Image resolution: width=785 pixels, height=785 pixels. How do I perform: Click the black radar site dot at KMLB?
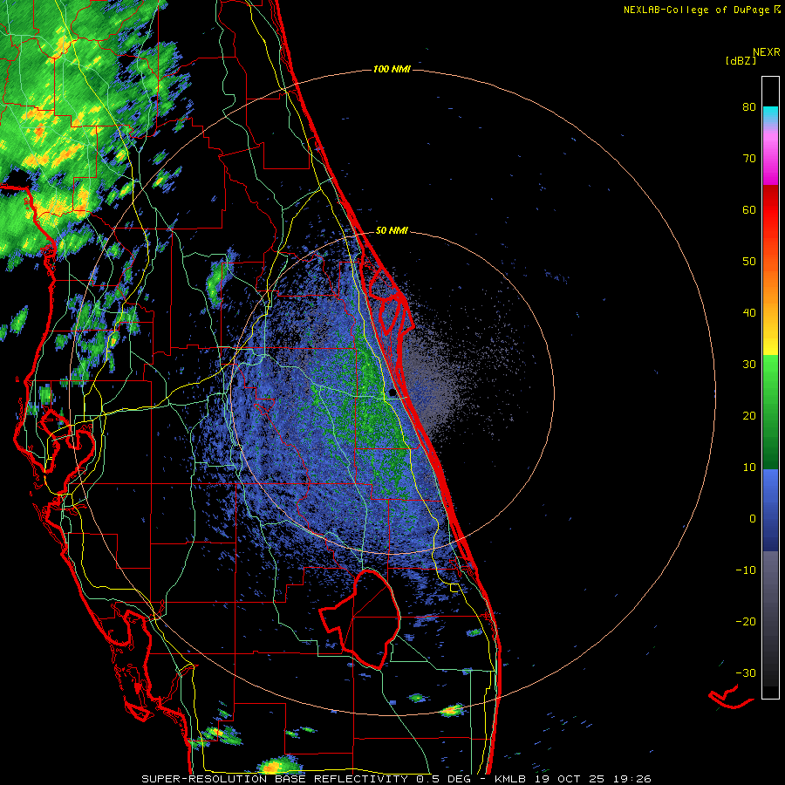pos(392,393)
